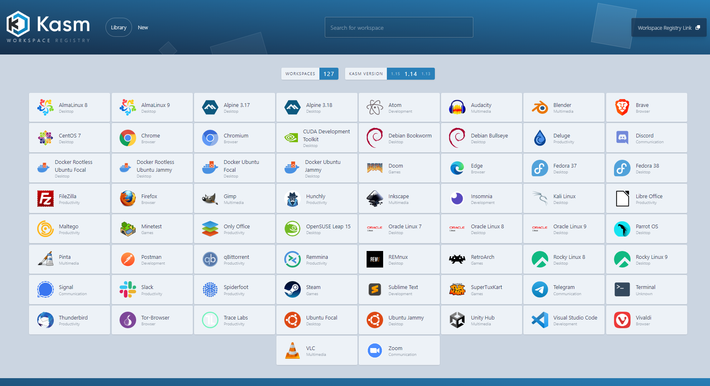Open the Tor-Browser workspace name
This screenshot has width=710, height=386.
(x=155, y=317)
